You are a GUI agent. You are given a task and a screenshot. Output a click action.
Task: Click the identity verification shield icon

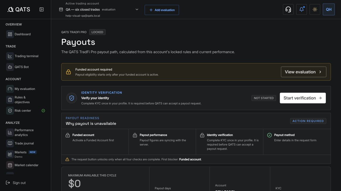[x=72, y=98]
